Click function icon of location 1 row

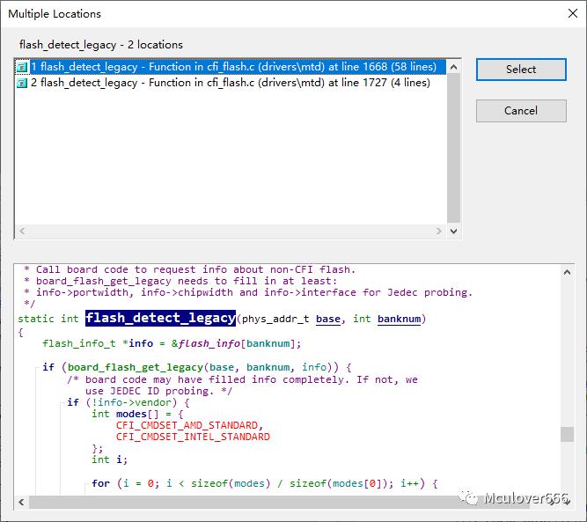(22, 68)
